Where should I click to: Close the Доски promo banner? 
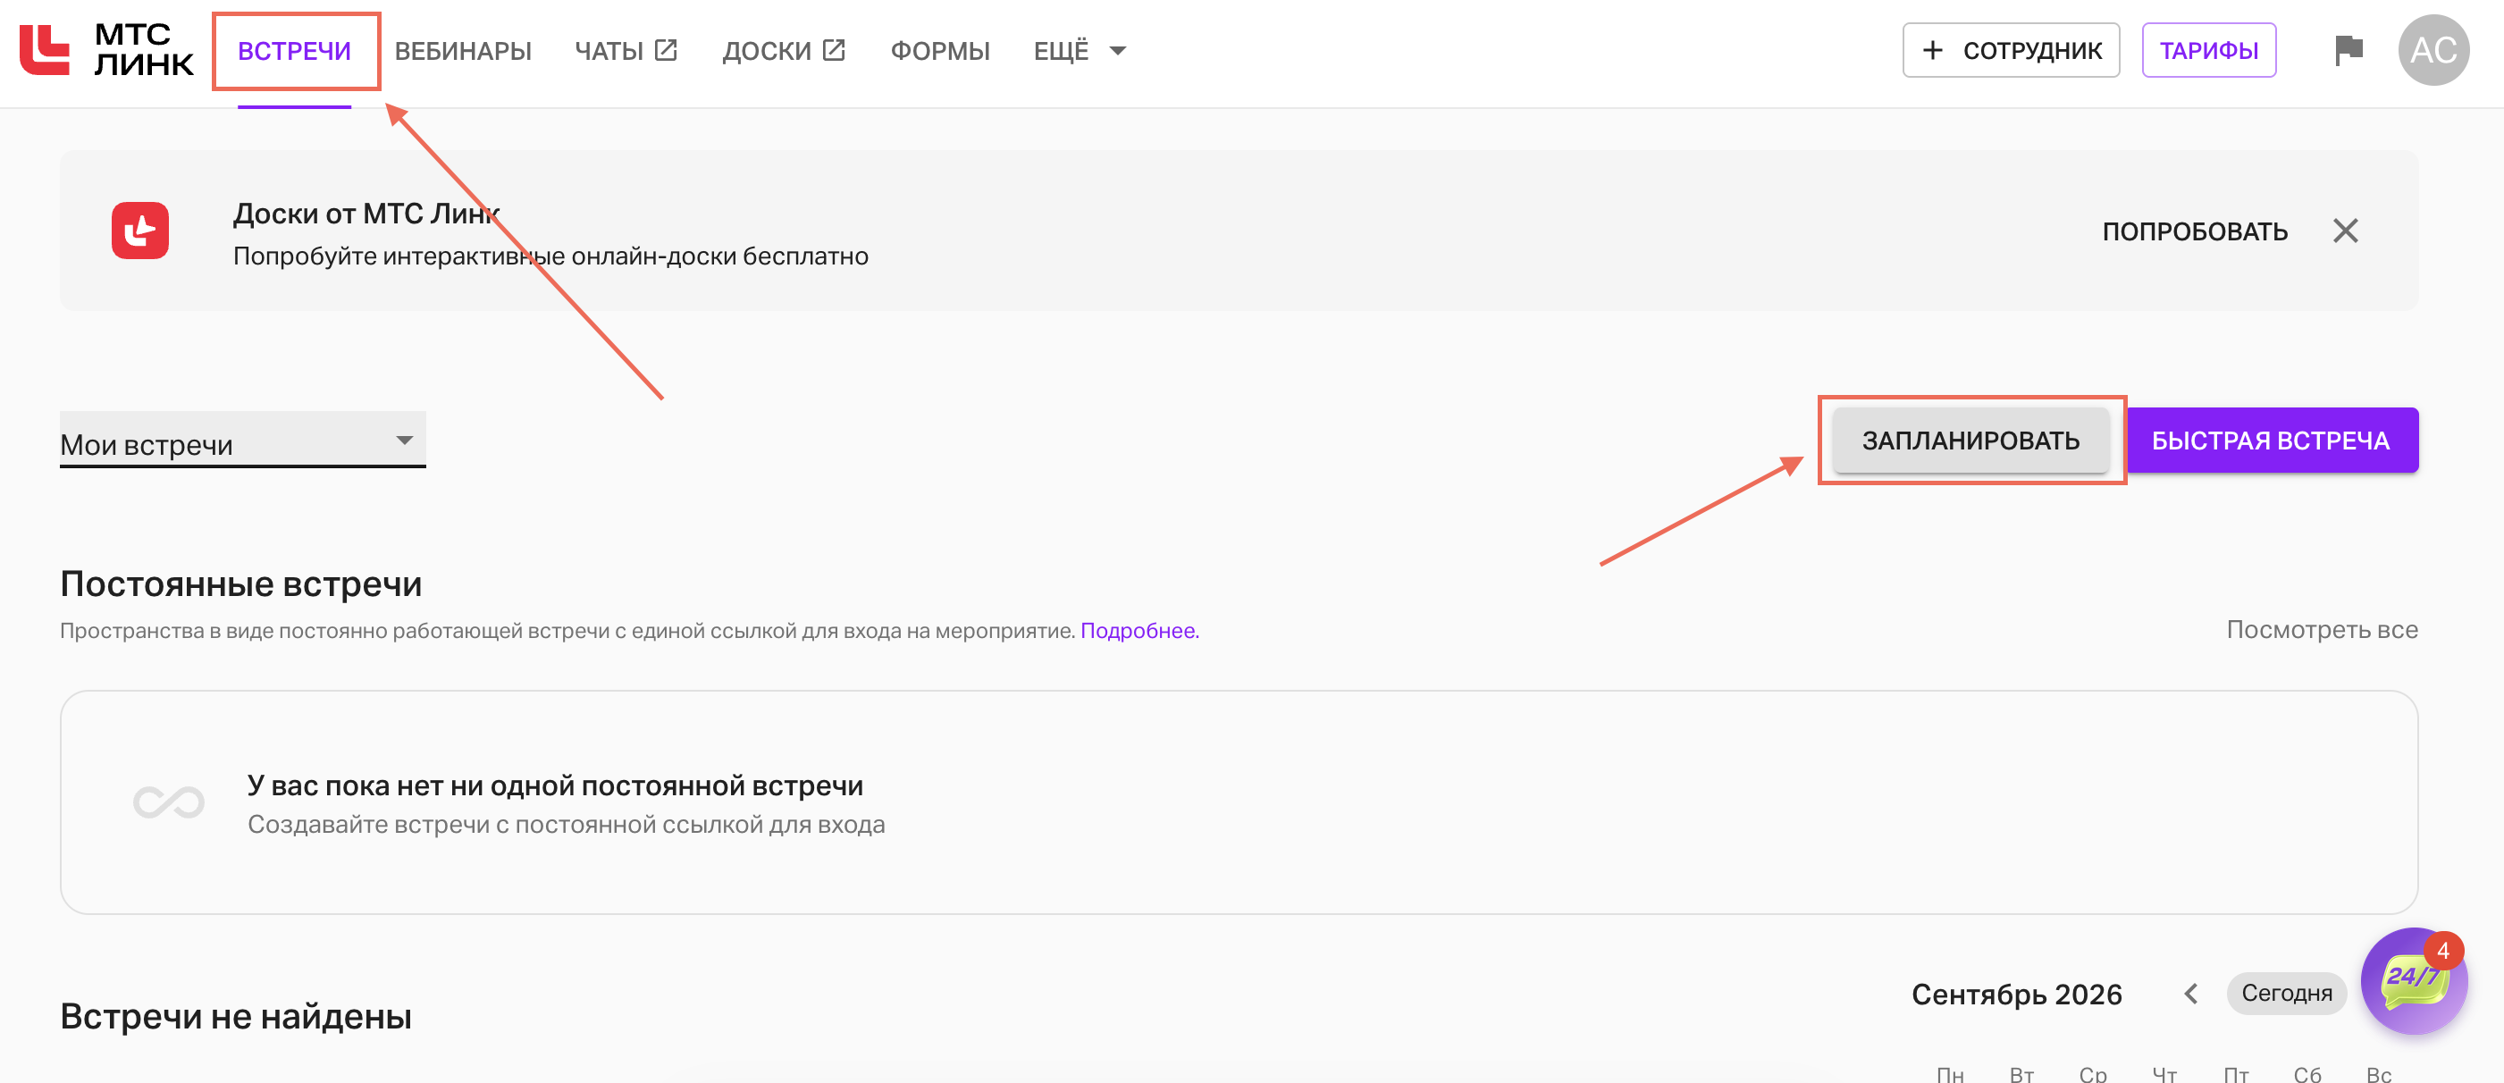[2346, 231]
